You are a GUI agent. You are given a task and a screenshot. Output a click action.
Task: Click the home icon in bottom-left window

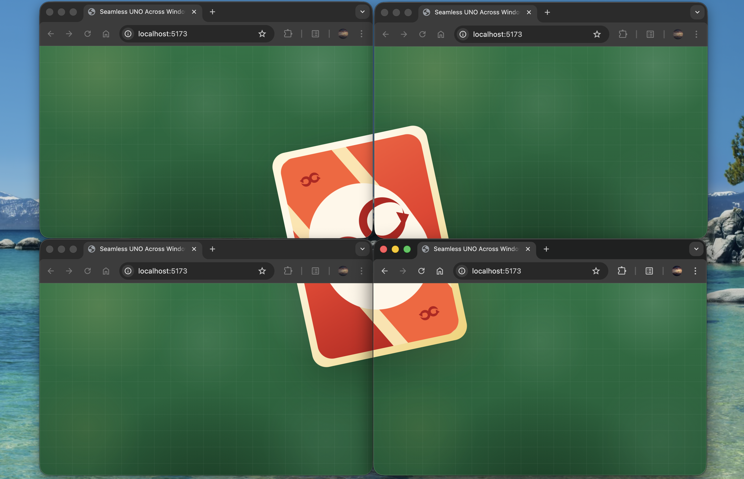click(106, 271)
